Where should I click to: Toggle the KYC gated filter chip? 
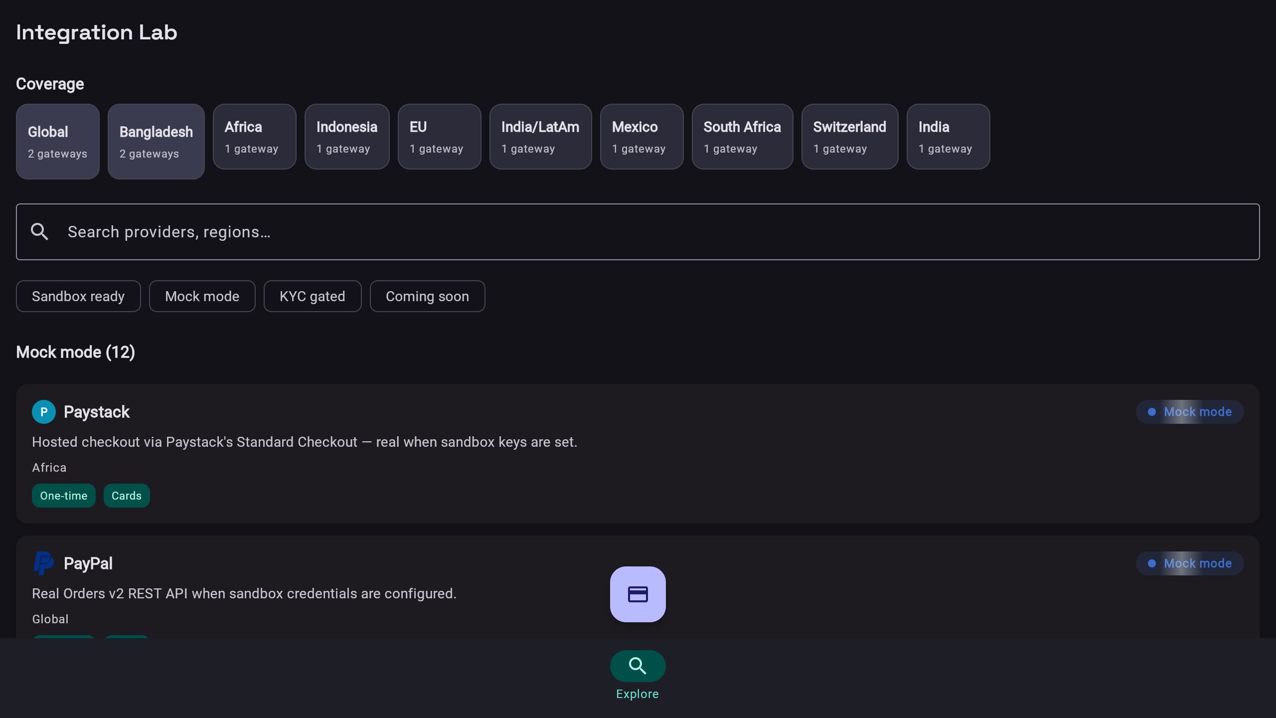pyautogui.click(x=313, y=296)
